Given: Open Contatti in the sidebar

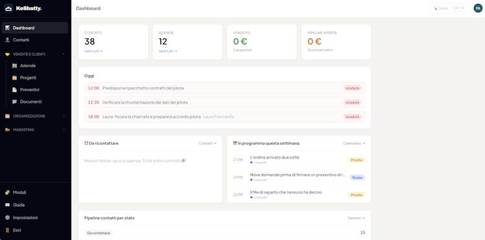Looking at the screenshot, I should (x=35, y=40).
